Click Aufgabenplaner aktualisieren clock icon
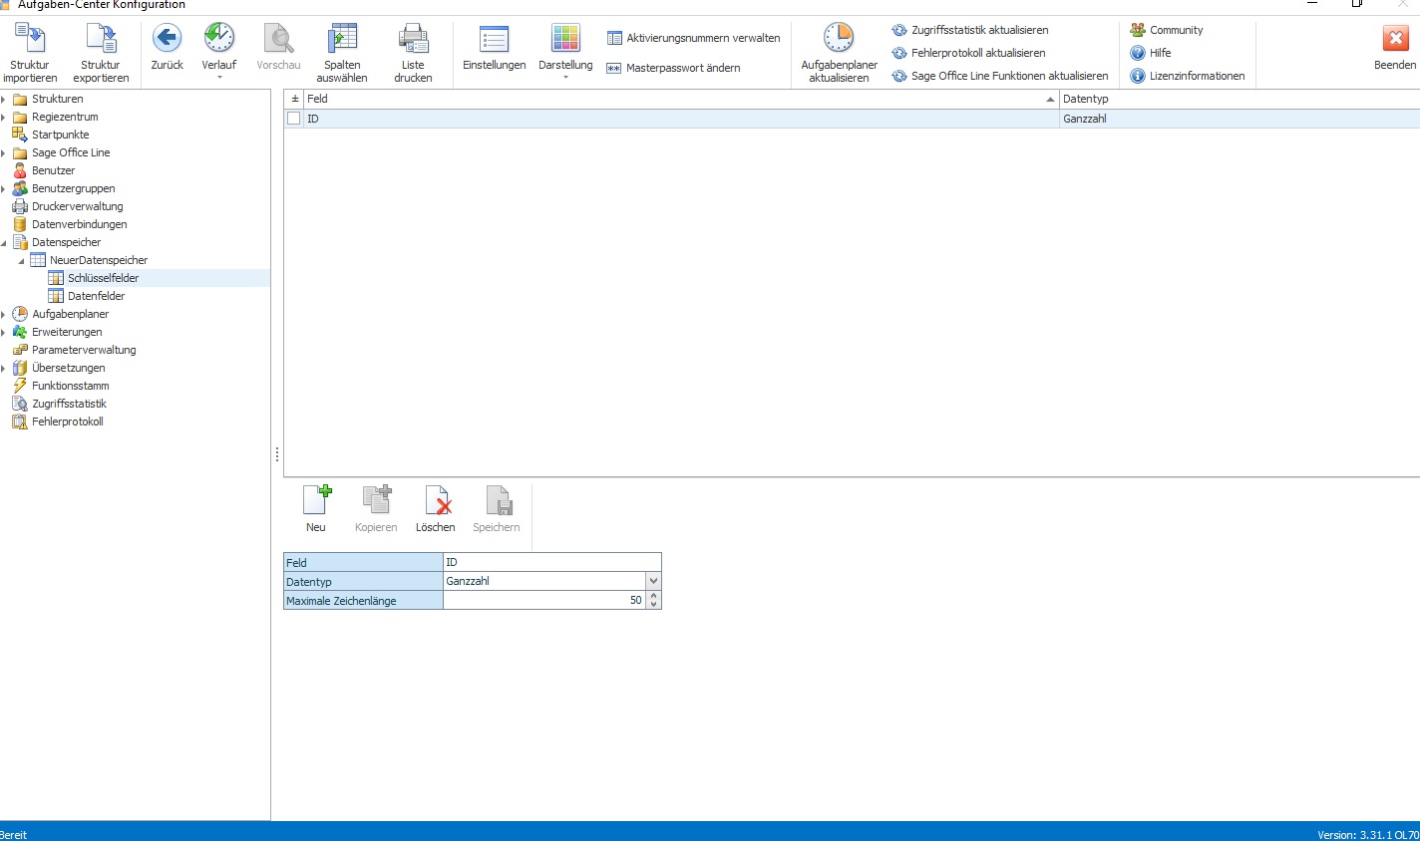 (839, 39)
